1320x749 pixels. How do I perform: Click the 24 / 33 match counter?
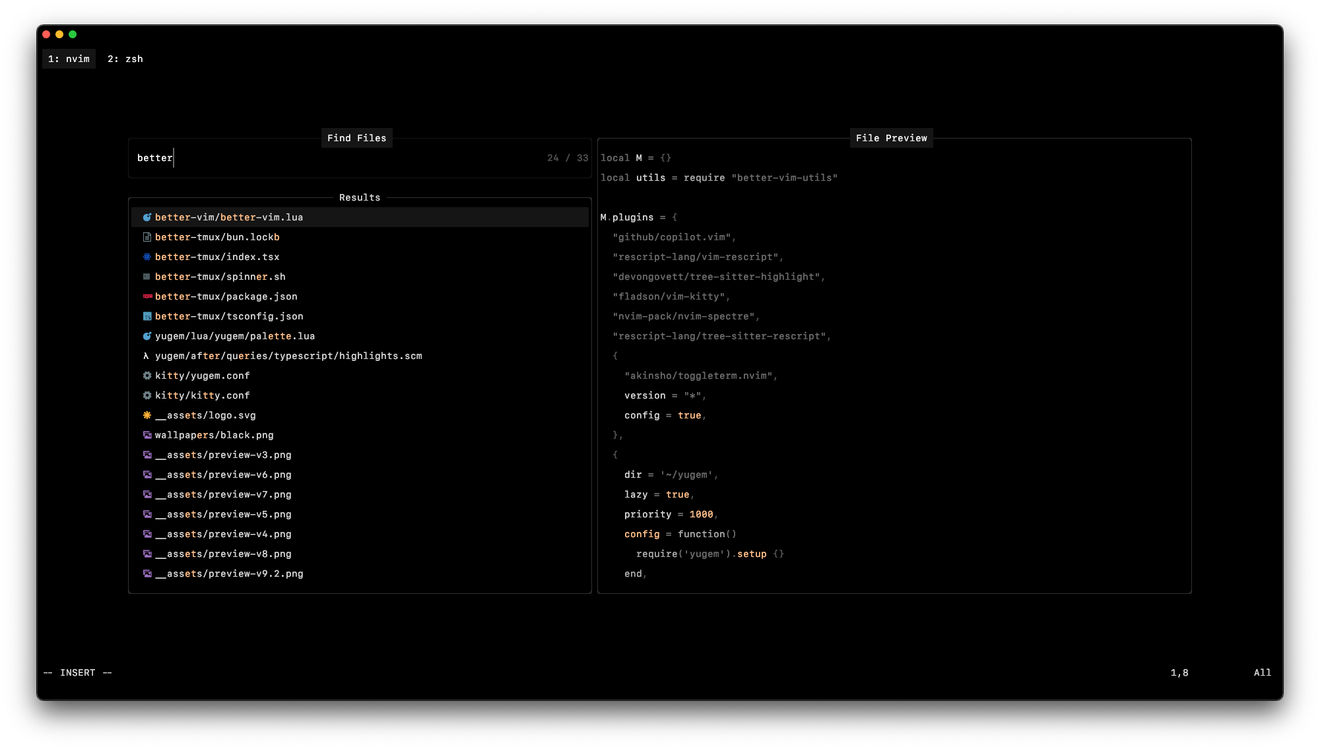pyautogui.click(x=568, y=158)
